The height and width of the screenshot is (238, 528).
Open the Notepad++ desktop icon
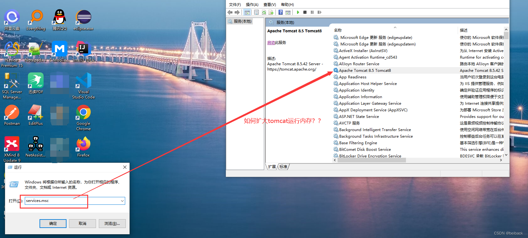36,51
